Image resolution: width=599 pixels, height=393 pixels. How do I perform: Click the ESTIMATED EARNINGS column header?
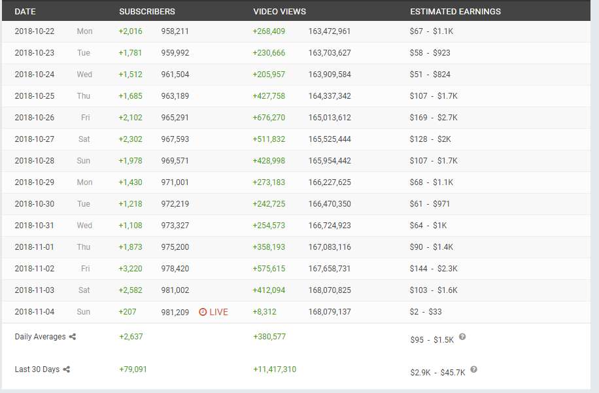[455, 12]
